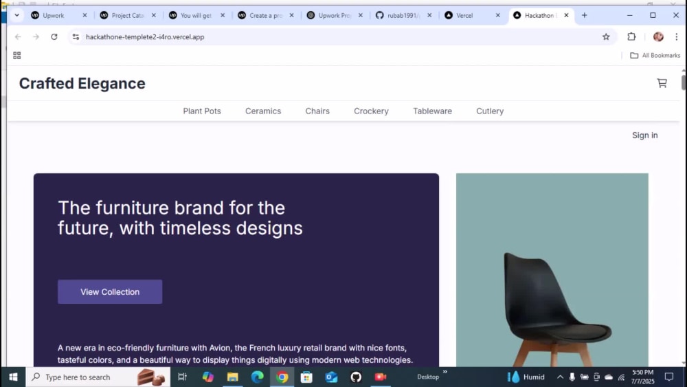Viewport: 687px width, 387px height.
Task: Open the Ceramics category
Action: pos(263,111)
